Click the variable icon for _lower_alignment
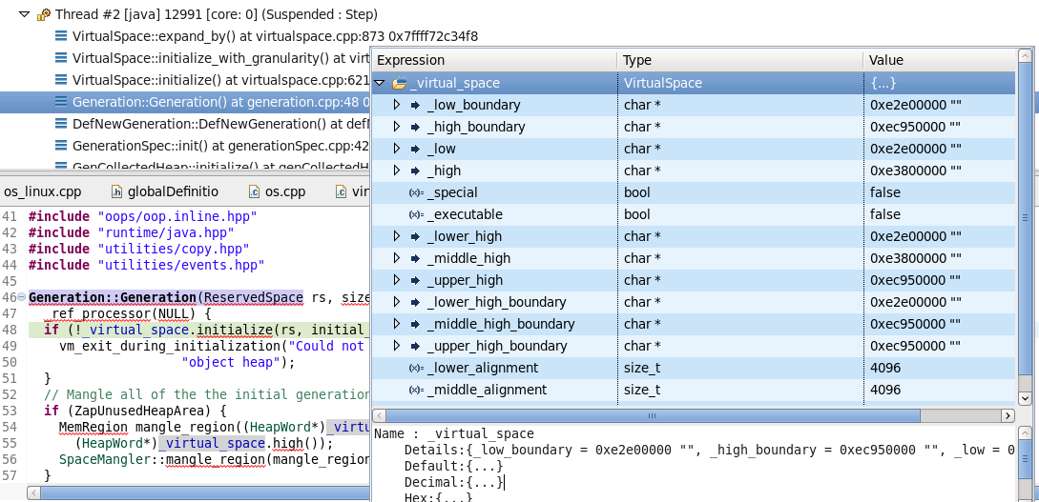1039x502 pixels. [415, 368]
